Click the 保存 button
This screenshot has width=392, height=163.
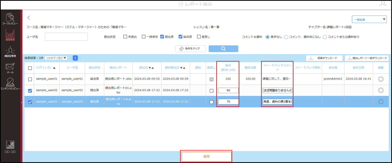(206, 157)
